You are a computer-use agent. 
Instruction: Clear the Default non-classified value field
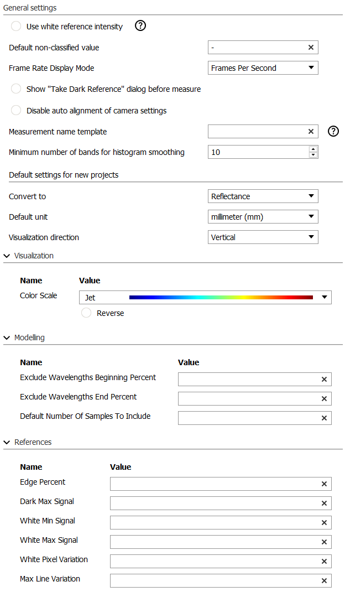[x=311, y=48]
